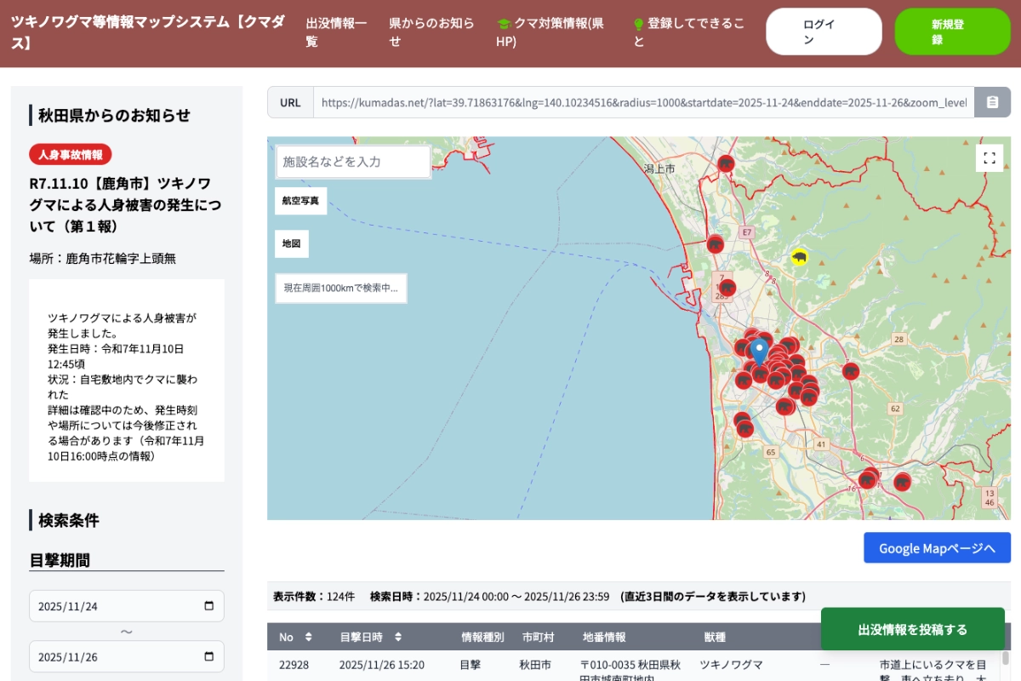
Task: Open 県からのお知らせ menu item
Action: tap(431, 32)
